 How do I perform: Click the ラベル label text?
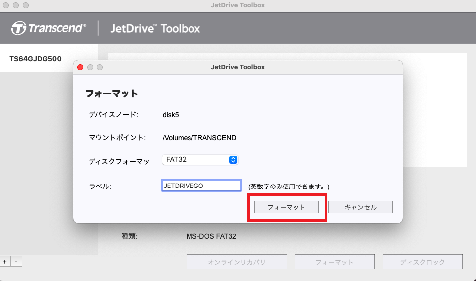click(x=100, y=186)
